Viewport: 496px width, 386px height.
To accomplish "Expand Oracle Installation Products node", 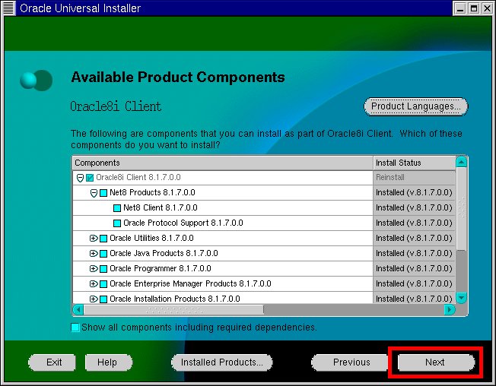I will (94, 299).
